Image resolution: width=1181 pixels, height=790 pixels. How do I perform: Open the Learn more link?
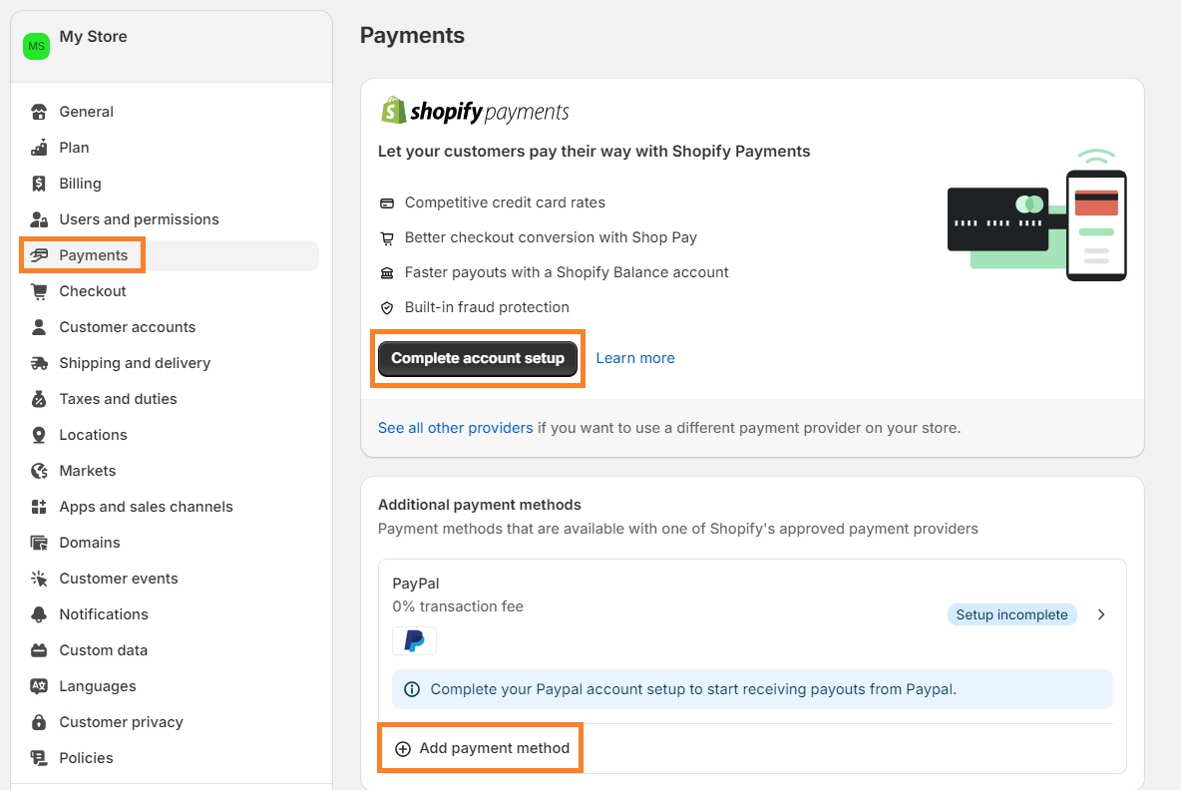pos(635,357)
